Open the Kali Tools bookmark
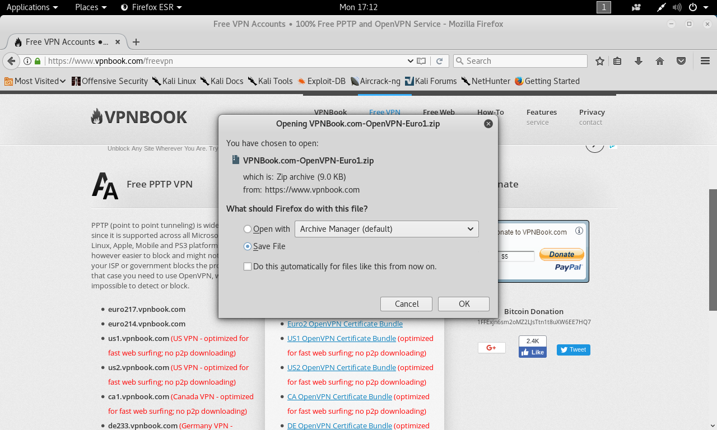Image resolution: width=717 pixels, height=430 pixels. [270, 81]
